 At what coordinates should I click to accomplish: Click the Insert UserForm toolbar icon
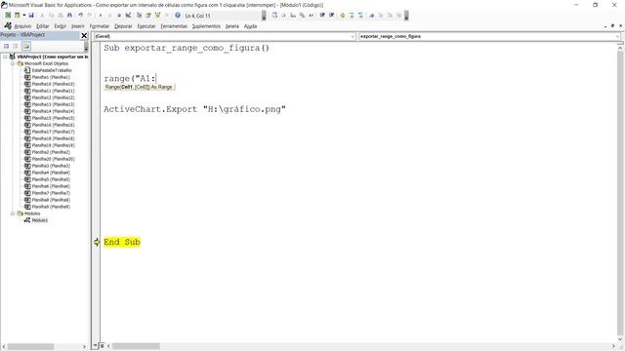18,16
